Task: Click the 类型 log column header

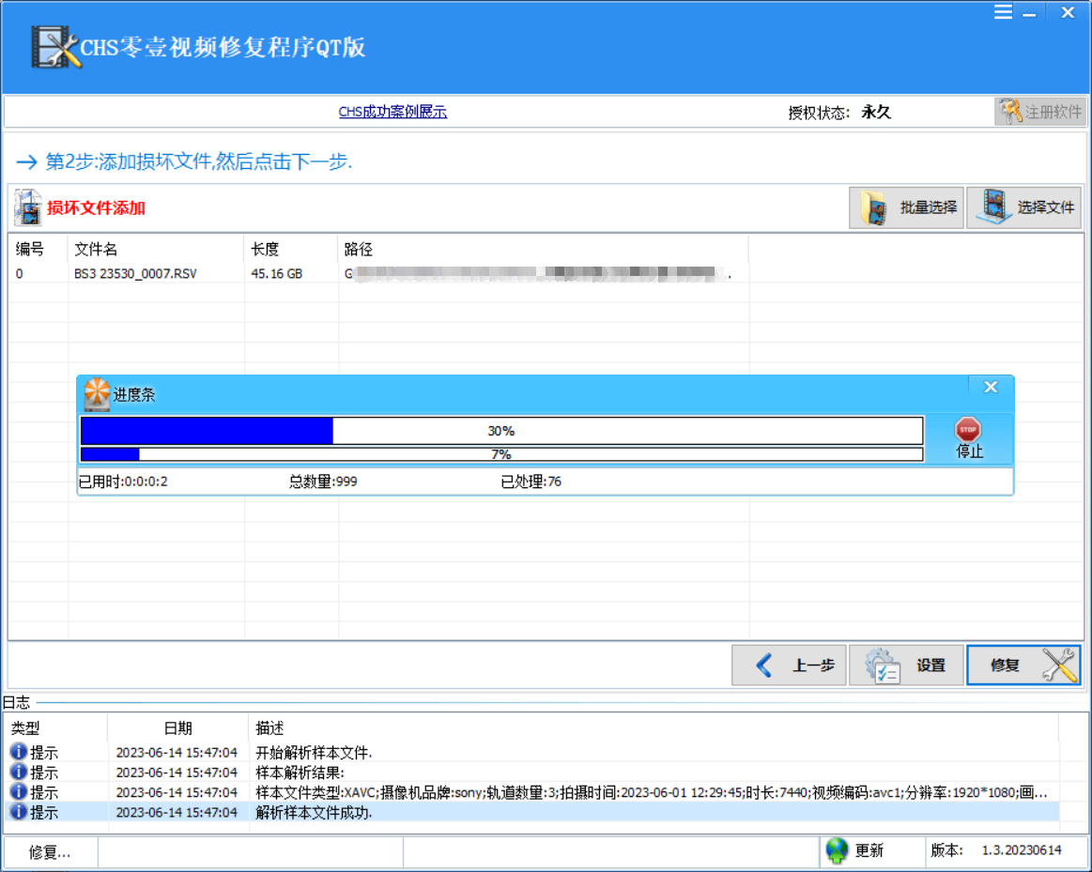Action: click(x=55, y=728)
